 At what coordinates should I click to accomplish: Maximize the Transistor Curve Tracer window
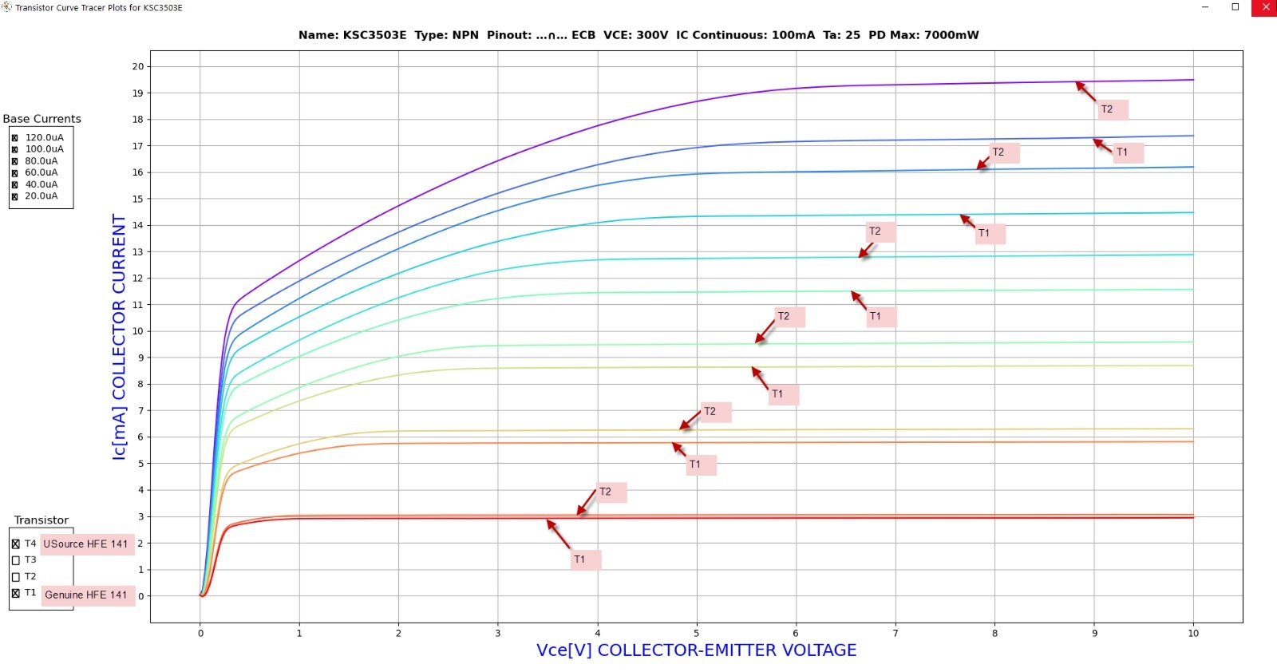(x=1235, y=7)
